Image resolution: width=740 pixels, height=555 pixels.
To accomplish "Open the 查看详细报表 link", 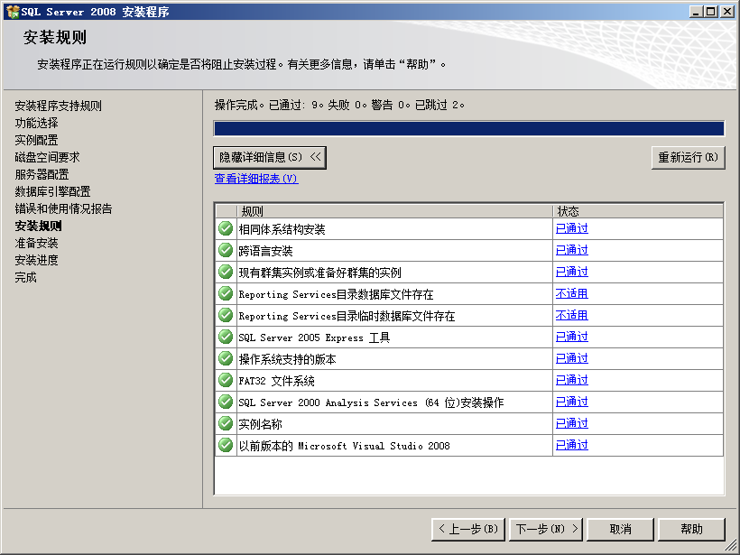I will coord(255,179).
